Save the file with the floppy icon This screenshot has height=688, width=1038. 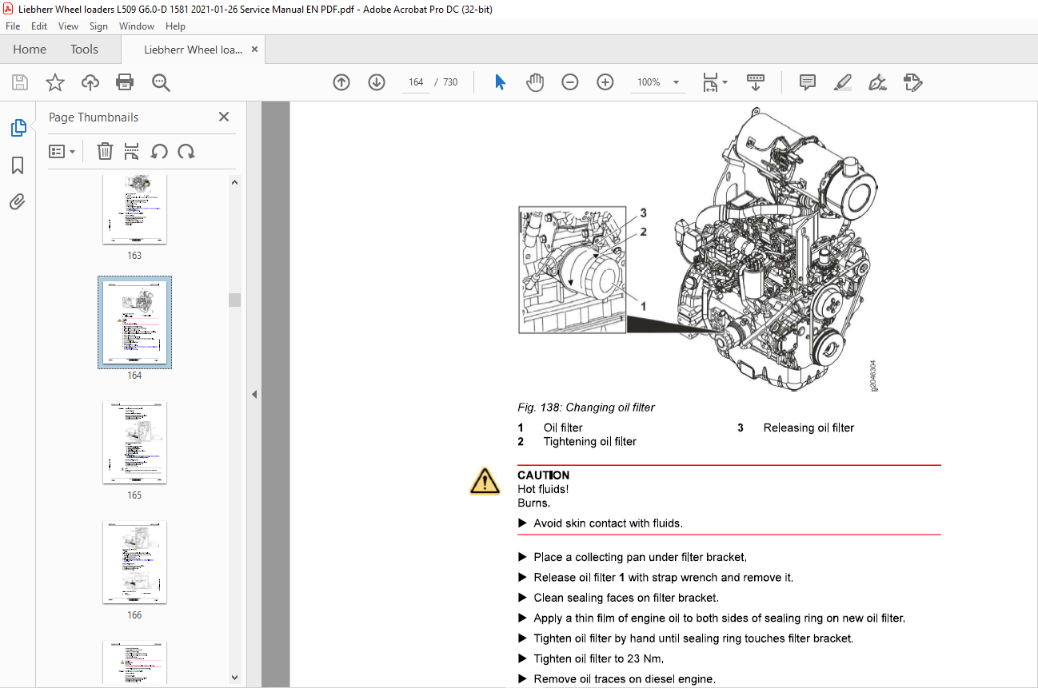click(x=20, y=82)
